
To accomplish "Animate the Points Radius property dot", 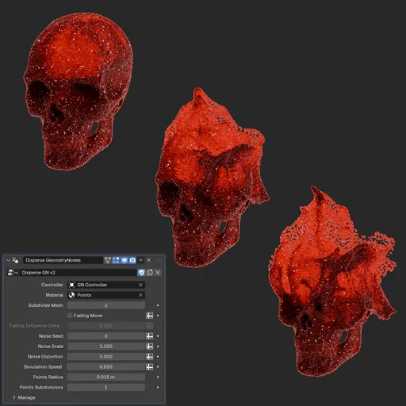I will [158, 377].
